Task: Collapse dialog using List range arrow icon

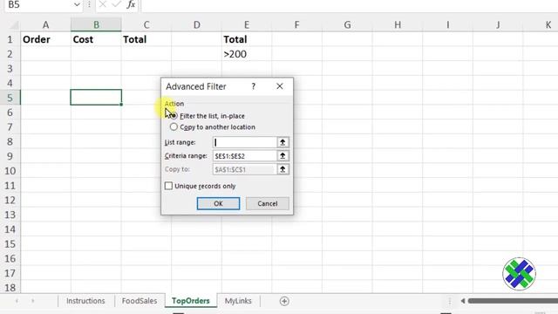Action: point(282,142)
